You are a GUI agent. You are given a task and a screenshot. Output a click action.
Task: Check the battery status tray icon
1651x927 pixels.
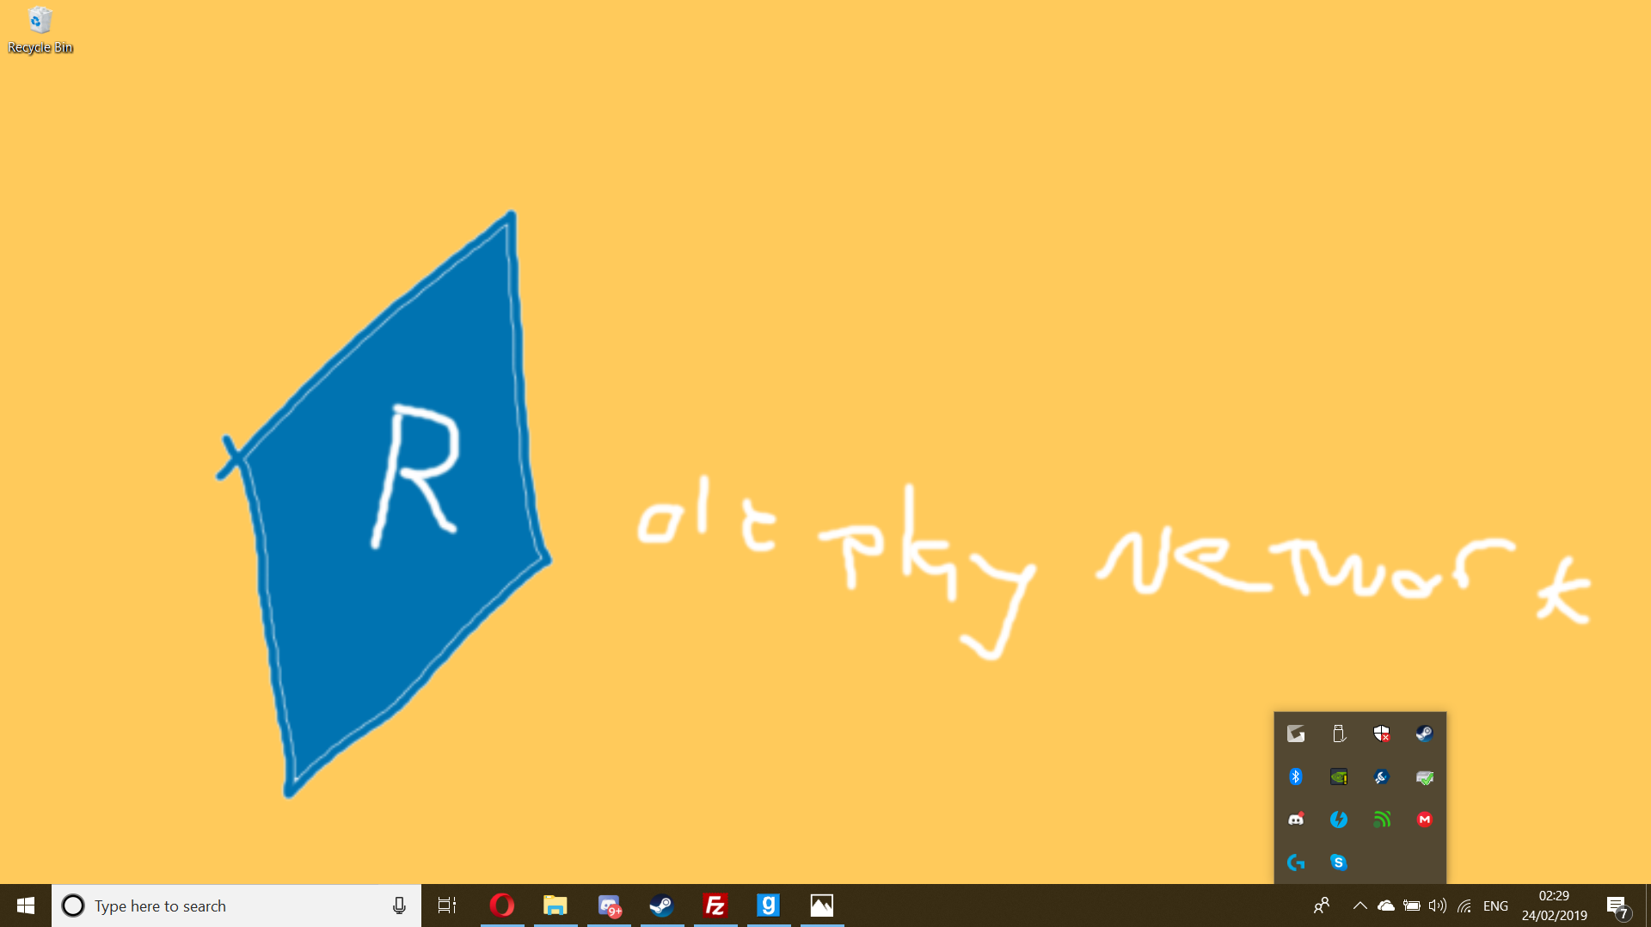(x=1413, y=906)
